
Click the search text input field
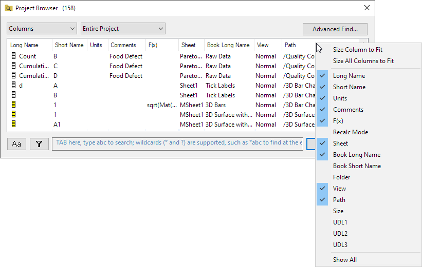click(x=178, y=143)
